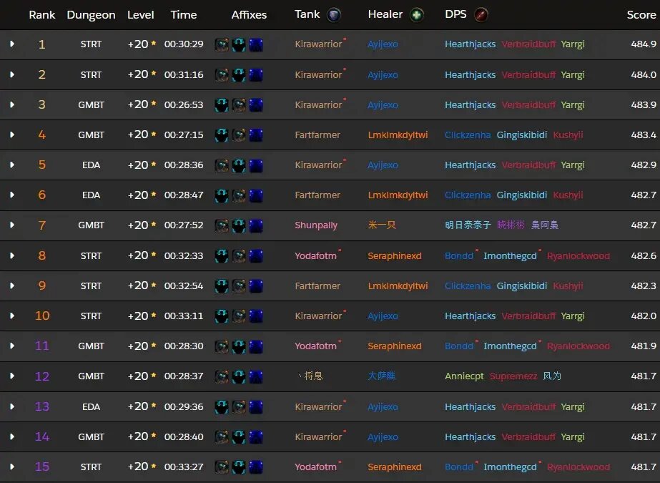Open Ryanlockwood in rank 8 row
This screenshot has height=483, width=660.
pyautogui.click(x=578, y=255)
